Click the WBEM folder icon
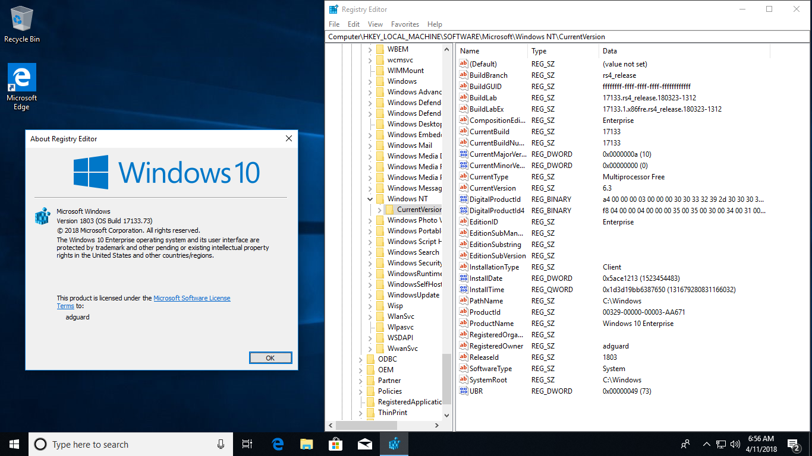 [380, 49]
